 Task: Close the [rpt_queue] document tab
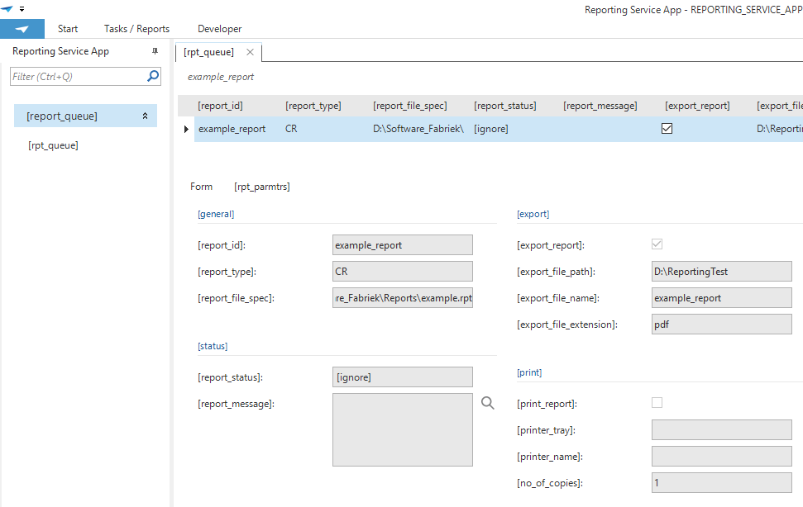250,50
